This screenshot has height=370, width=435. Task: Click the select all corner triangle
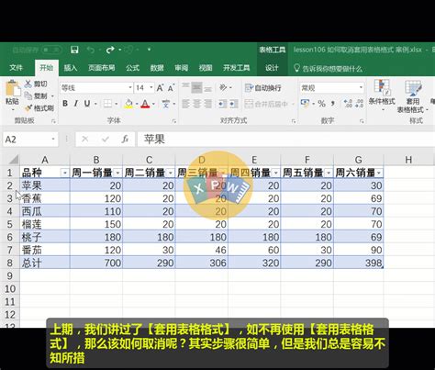click(14, 160)
